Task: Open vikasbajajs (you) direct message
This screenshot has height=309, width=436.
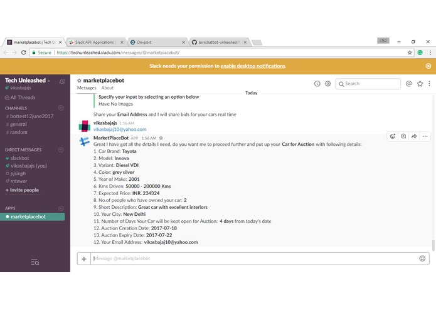Action: tap(26, 166)
